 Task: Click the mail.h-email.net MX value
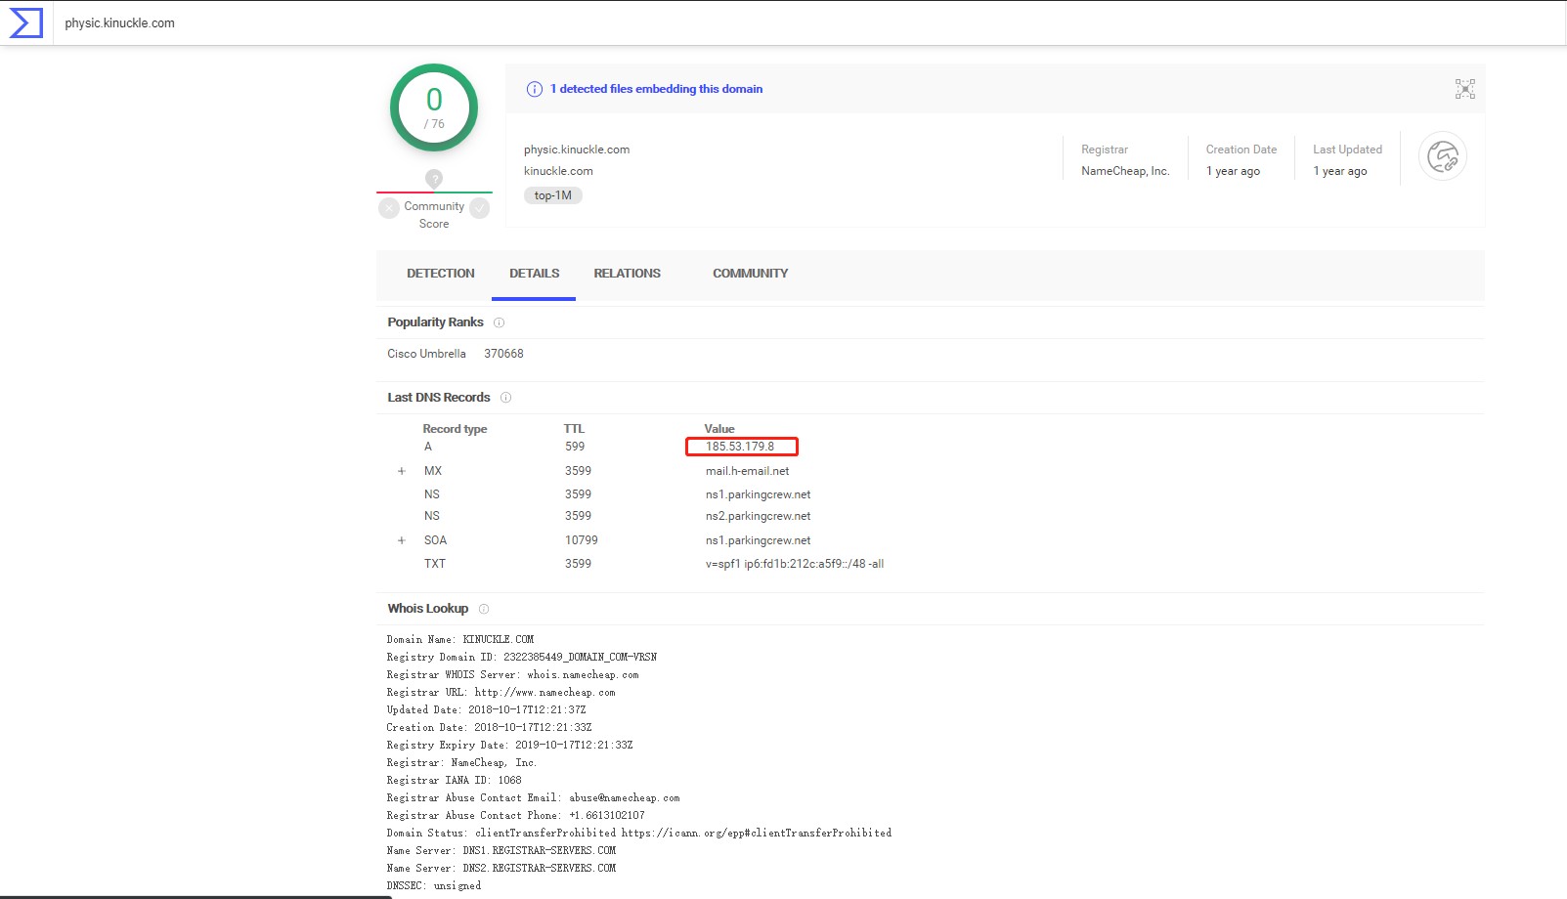click(747, 471)
